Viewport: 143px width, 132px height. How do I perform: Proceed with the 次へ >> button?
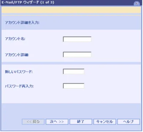57,122
